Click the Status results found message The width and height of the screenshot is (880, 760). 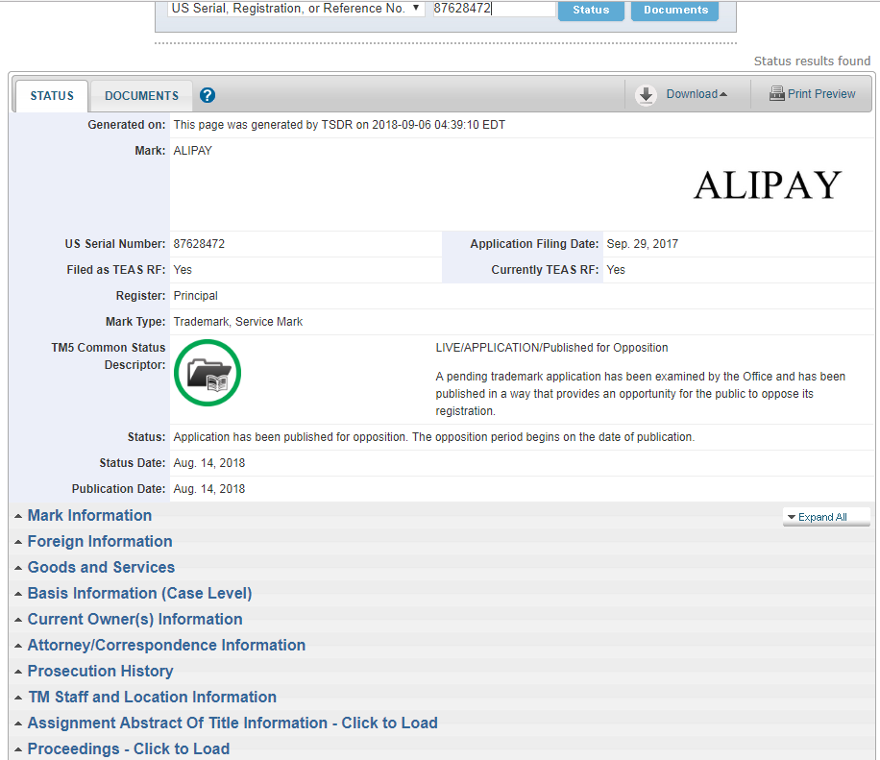click(x=812, y=61)
